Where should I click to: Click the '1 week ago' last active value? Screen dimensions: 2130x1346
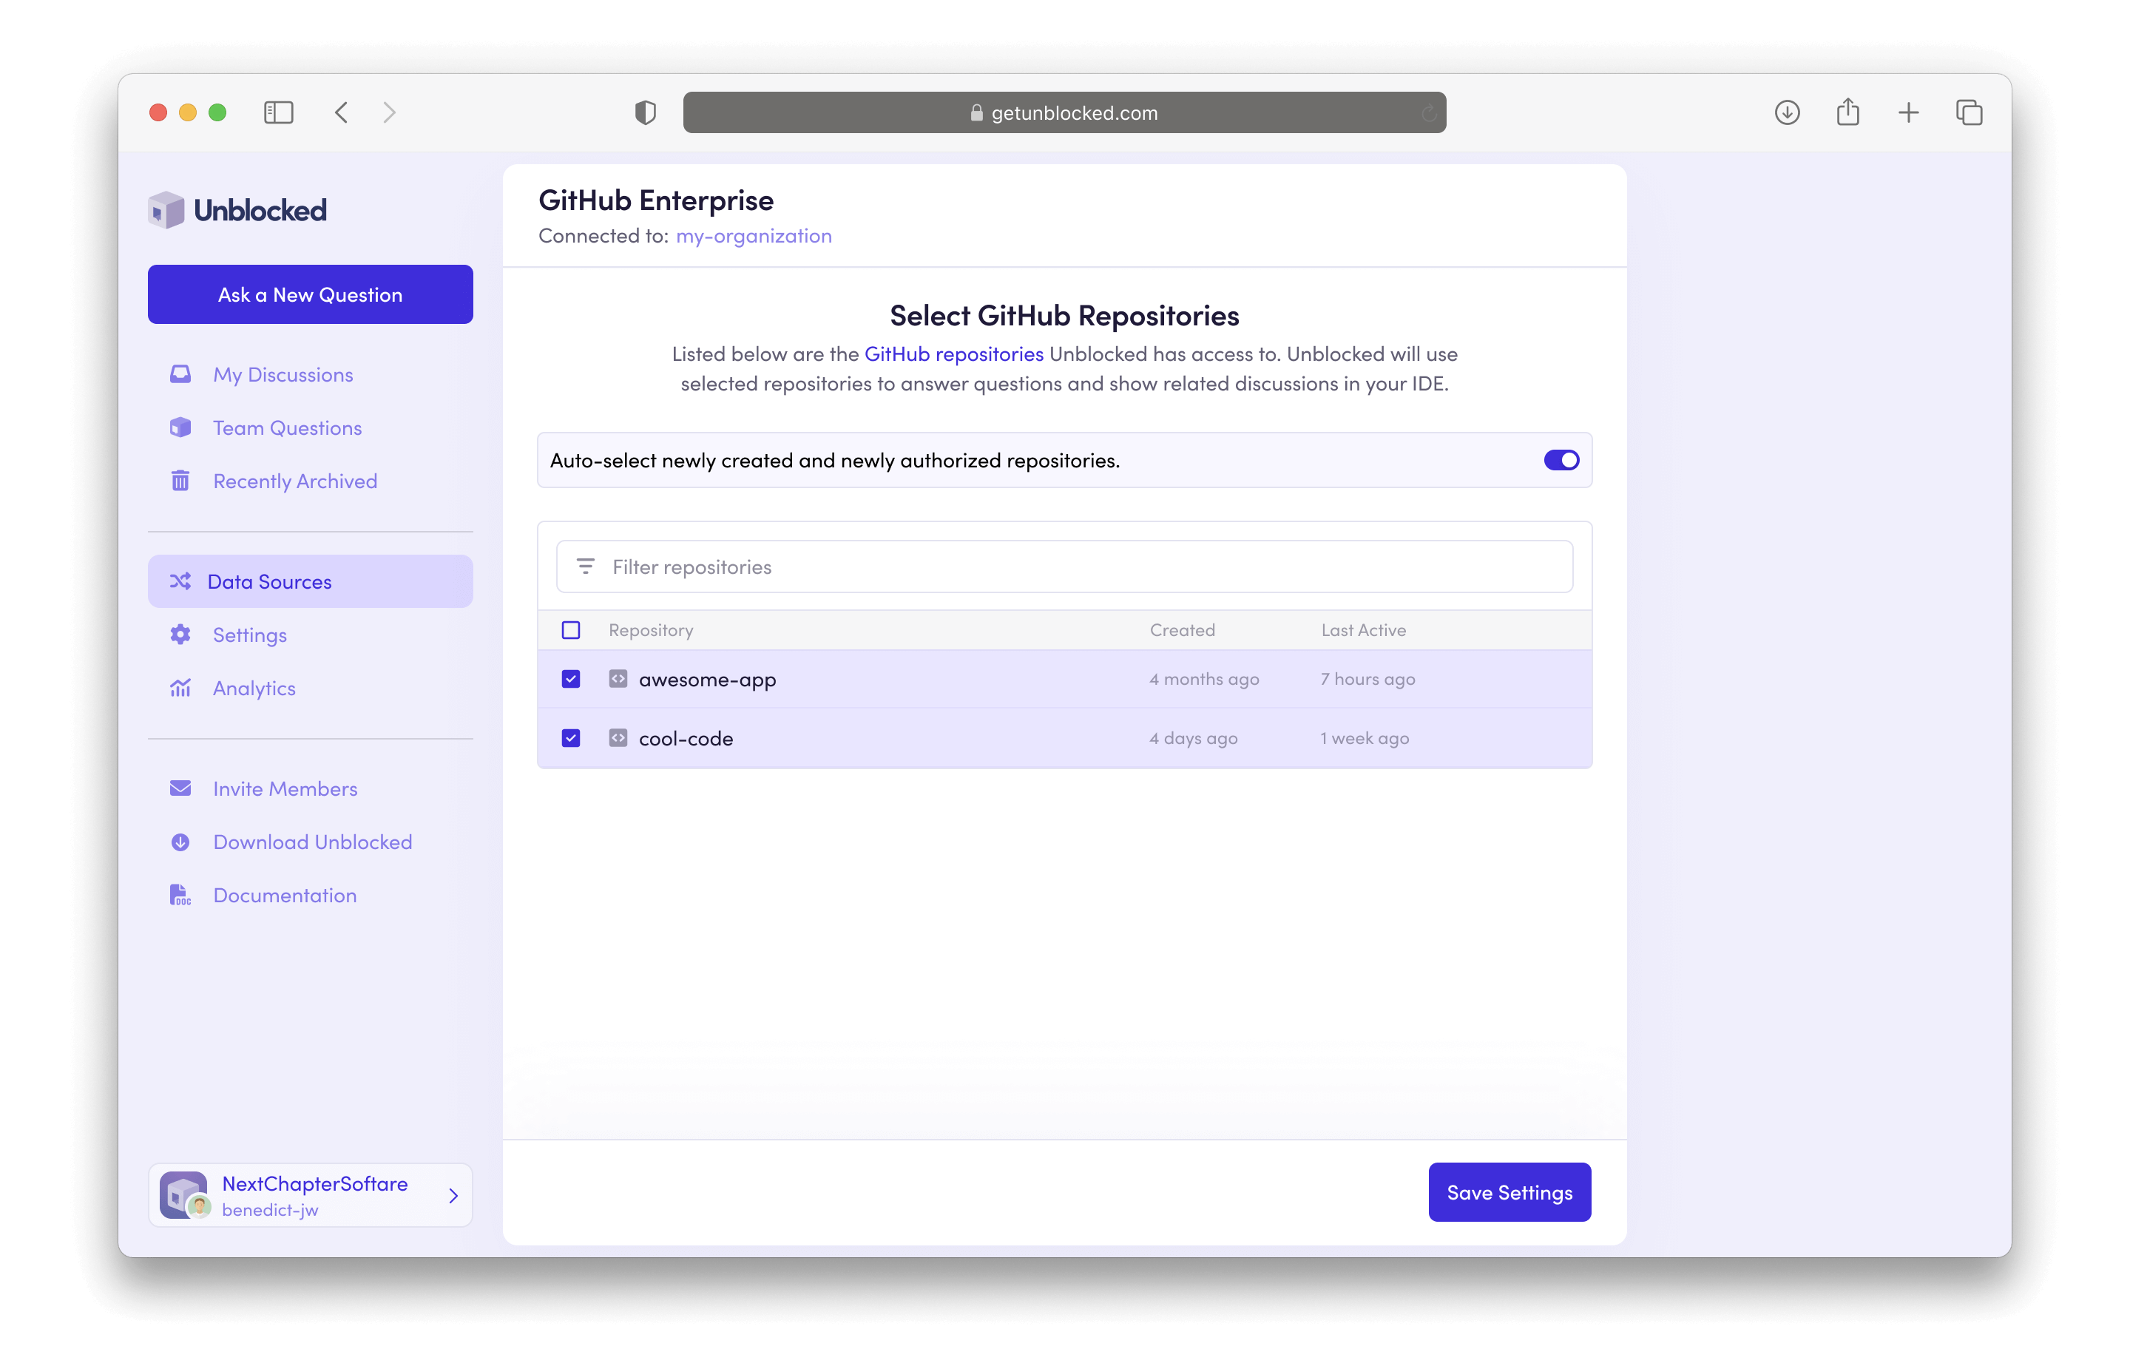(1365, 737)
